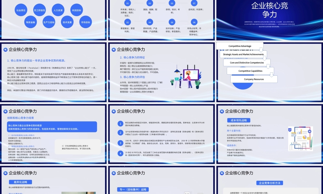The image size is (323, 194).
Task: Click step circle 3 on the competition strategy slide
Action: pyautogui.click(x=120, y=143)
